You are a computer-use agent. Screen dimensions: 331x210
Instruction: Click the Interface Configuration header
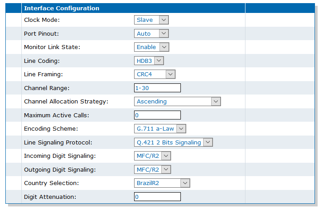tap(61, 8)
